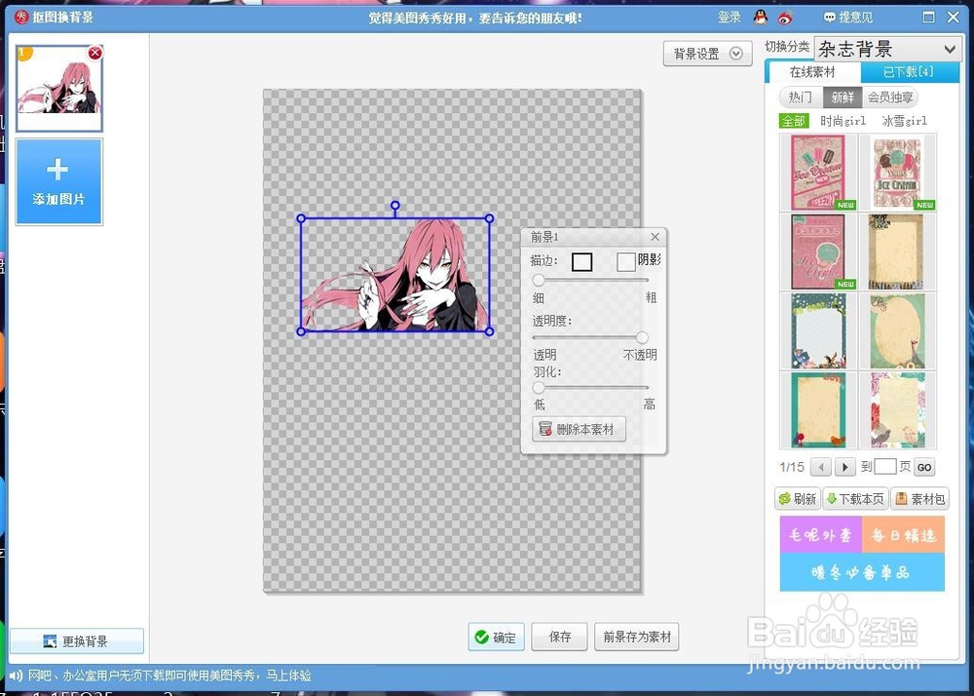This screenshot has height=696, width=974.
Task: Toggle the 阴影 shadow checkbox
Action: (x=626, y=262)
